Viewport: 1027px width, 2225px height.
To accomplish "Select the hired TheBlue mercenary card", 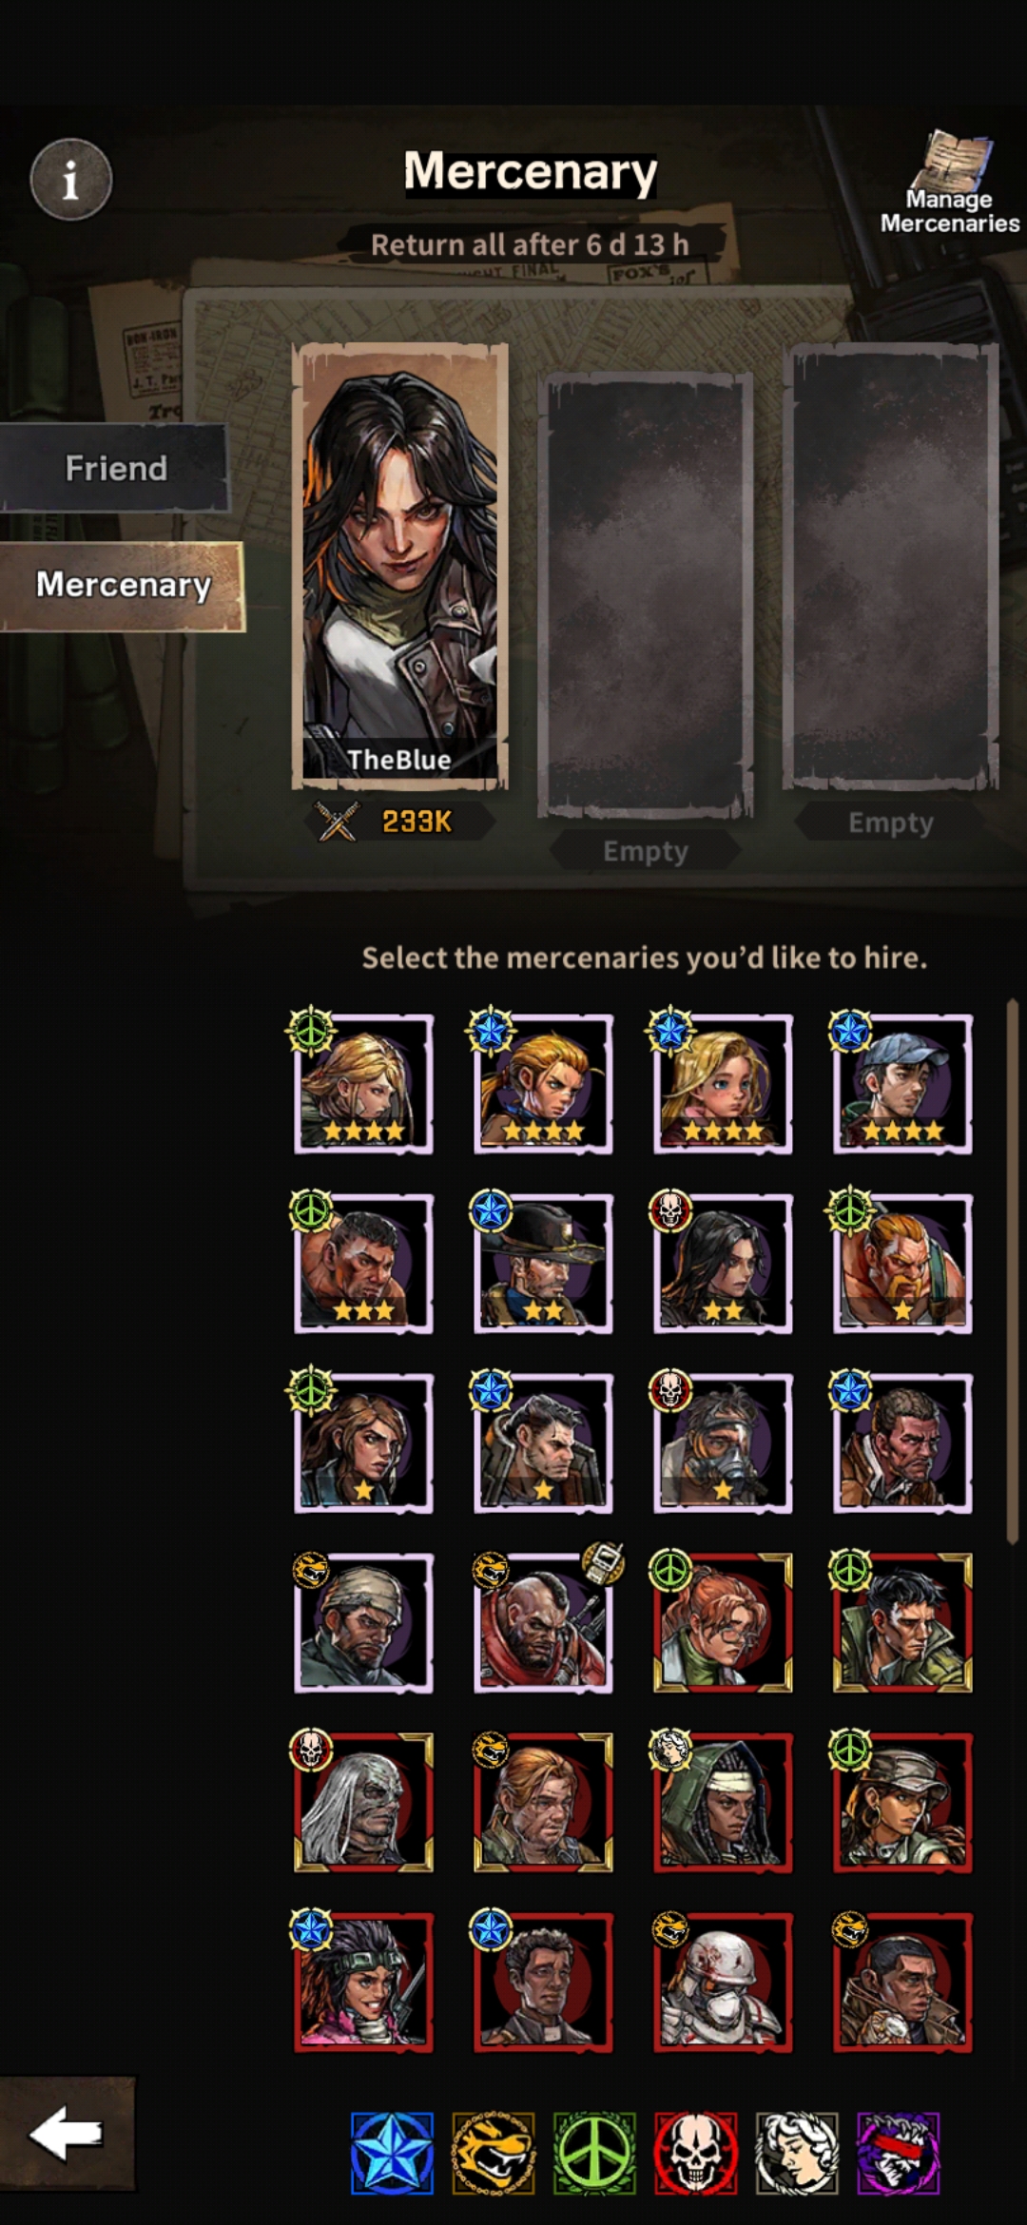I will 399,567.
